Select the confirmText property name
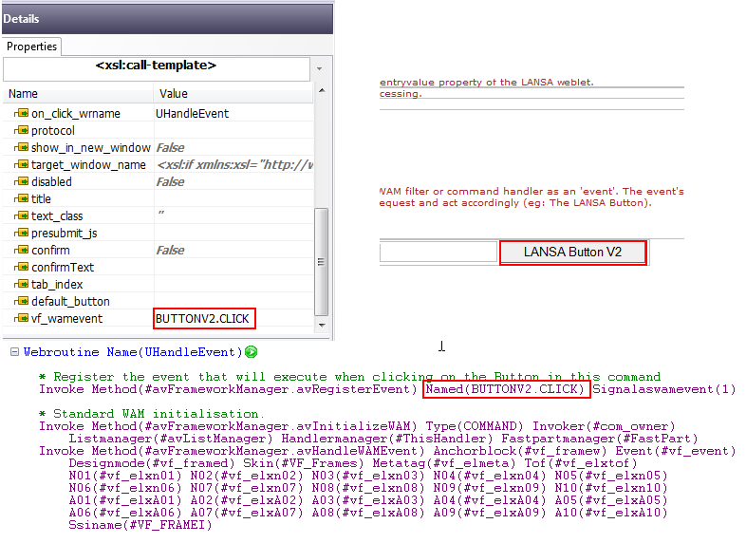 (x=63, y=267)
